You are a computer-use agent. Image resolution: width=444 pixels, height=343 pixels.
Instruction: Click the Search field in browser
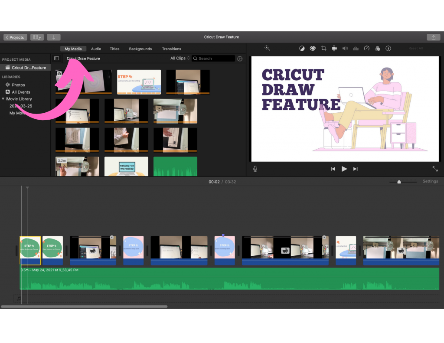tap(213, 59)
